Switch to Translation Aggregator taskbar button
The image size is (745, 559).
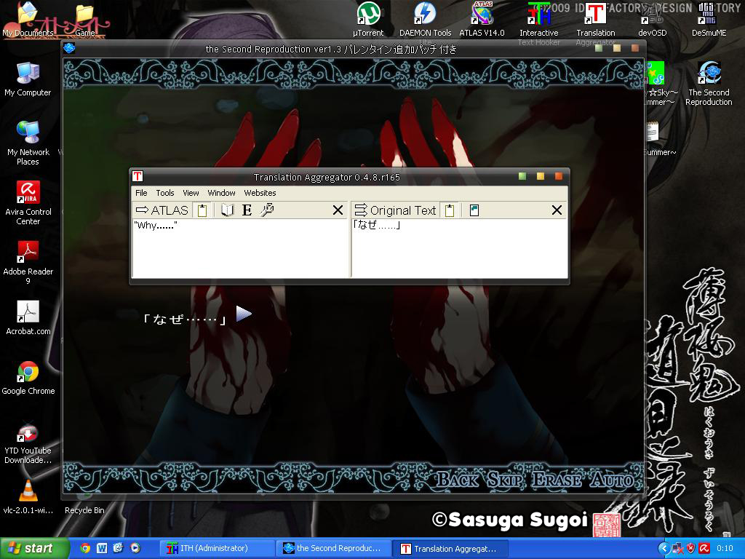point(451,548)
